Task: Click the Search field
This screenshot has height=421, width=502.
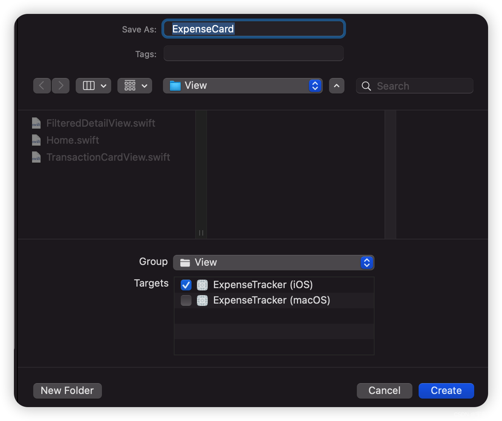Action: [x=414, y=86]
